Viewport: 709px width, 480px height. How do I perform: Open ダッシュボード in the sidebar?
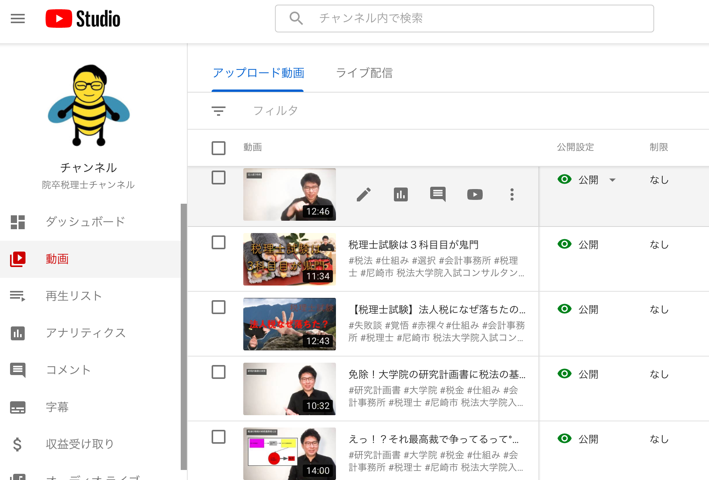85,221
